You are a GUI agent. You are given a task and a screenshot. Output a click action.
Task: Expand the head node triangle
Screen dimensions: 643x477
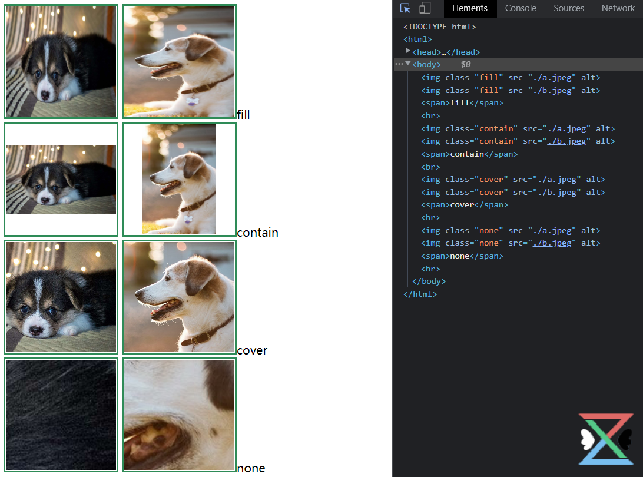[x=407, y=51]
